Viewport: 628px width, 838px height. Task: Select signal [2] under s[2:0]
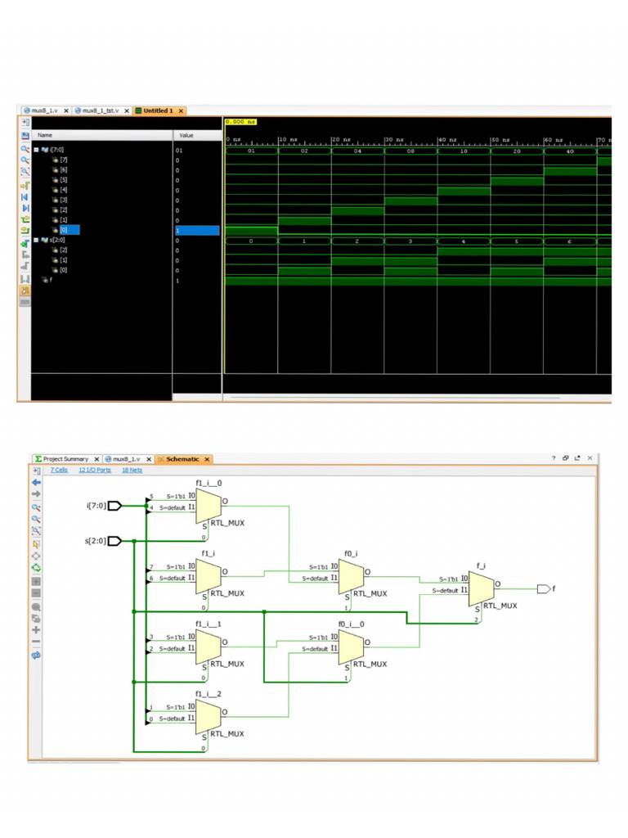pyautogui.click(x=64, y=250)
